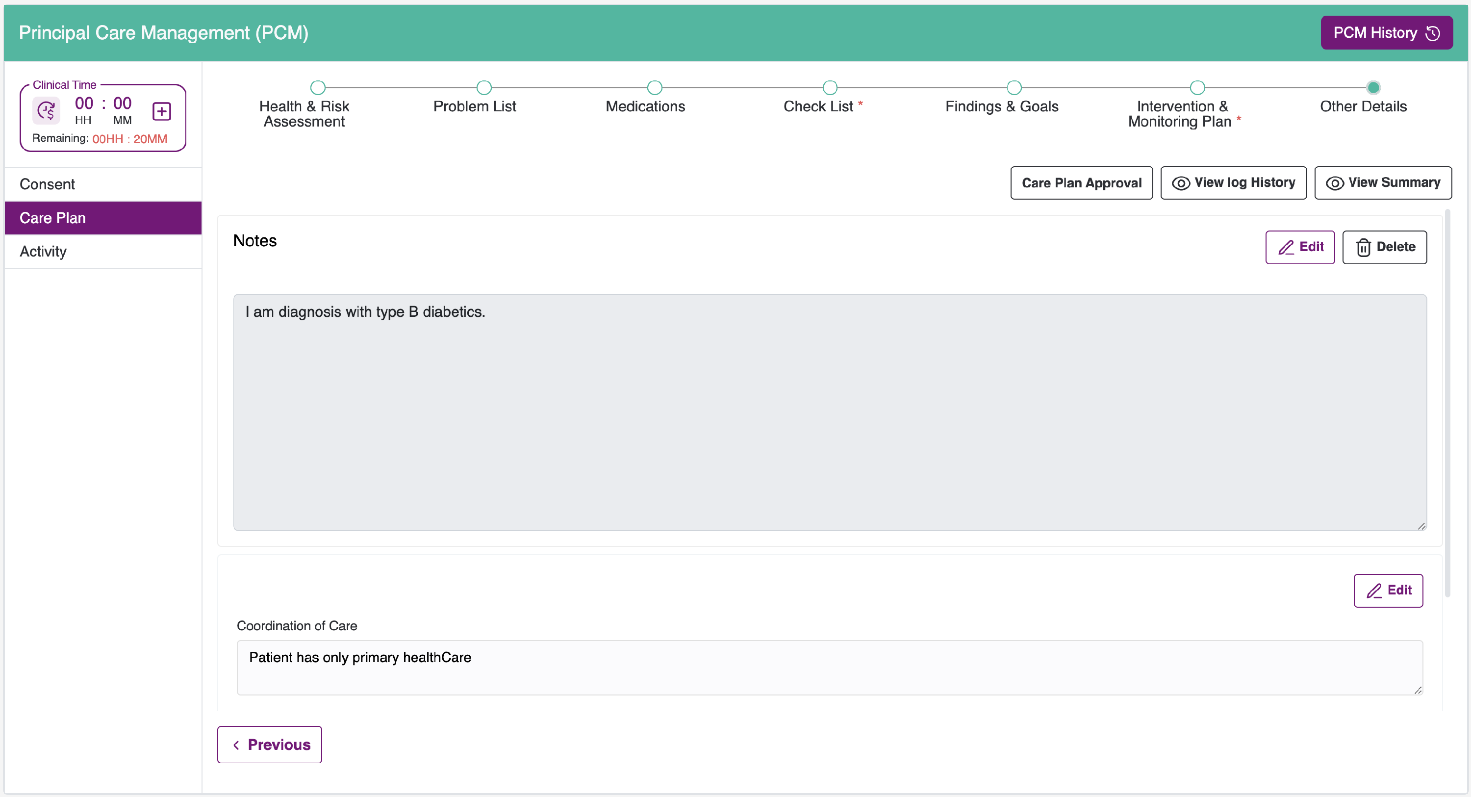Click the trash icon on Delete button
This screenshot has width=1471, height=797.
[x=1363, y=247]
